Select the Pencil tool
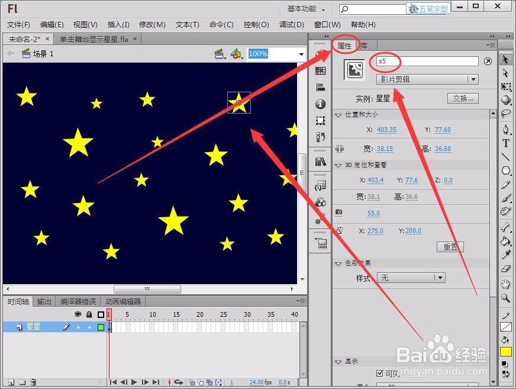 506,185
